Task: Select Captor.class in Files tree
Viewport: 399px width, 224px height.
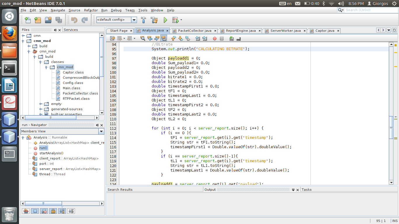Action: click(73, 72)
